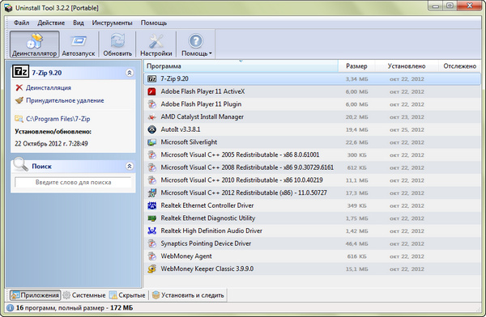
Task: Click the magnifier icon in Поиск panel
Action: pos(20,165)
